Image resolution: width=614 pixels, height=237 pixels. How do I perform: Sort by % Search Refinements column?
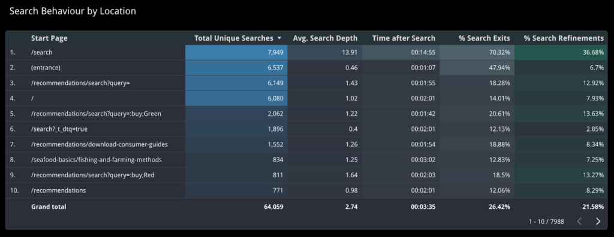pyautogui.click(x=564, y=38)
